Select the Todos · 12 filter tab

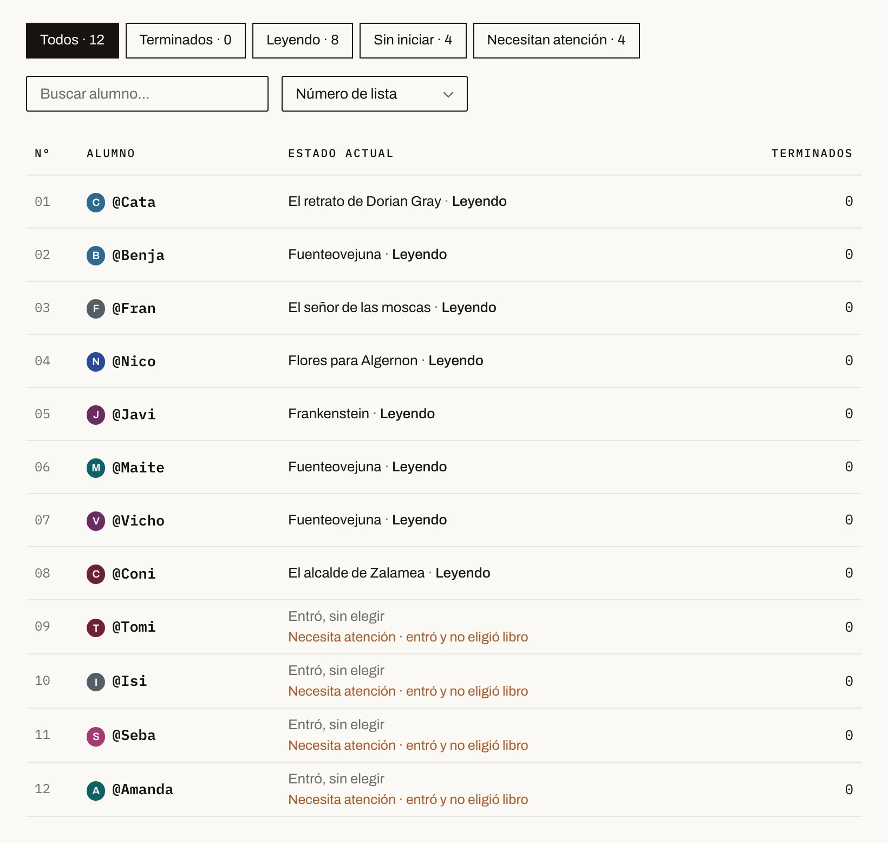click(73, 41)
